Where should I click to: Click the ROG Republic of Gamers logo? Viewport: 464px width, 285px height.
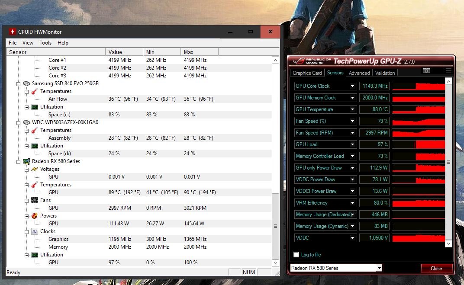pyautogui.click(x=312, y=61)
